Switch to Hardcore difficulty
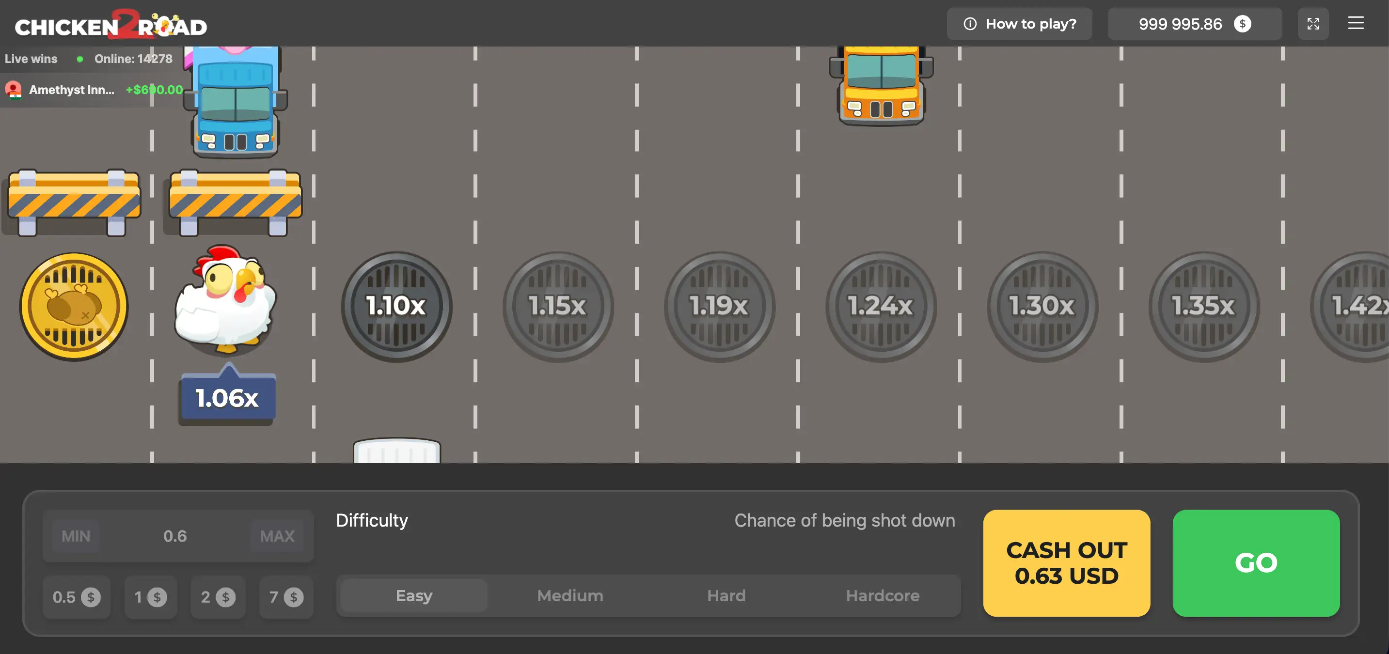 pyautogui.click(x=882, y=595)
